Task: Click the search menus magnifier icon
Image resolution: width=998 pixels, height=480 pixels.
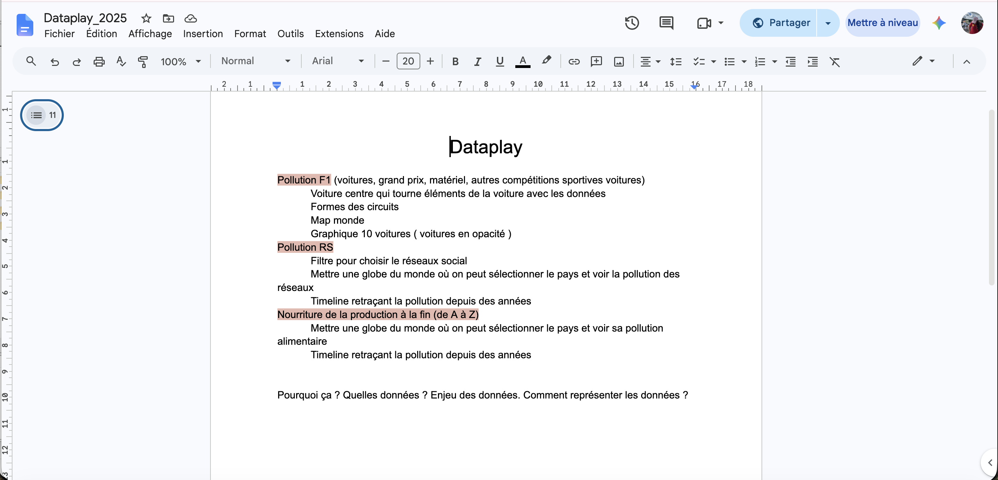Action: tap(31, 61)
